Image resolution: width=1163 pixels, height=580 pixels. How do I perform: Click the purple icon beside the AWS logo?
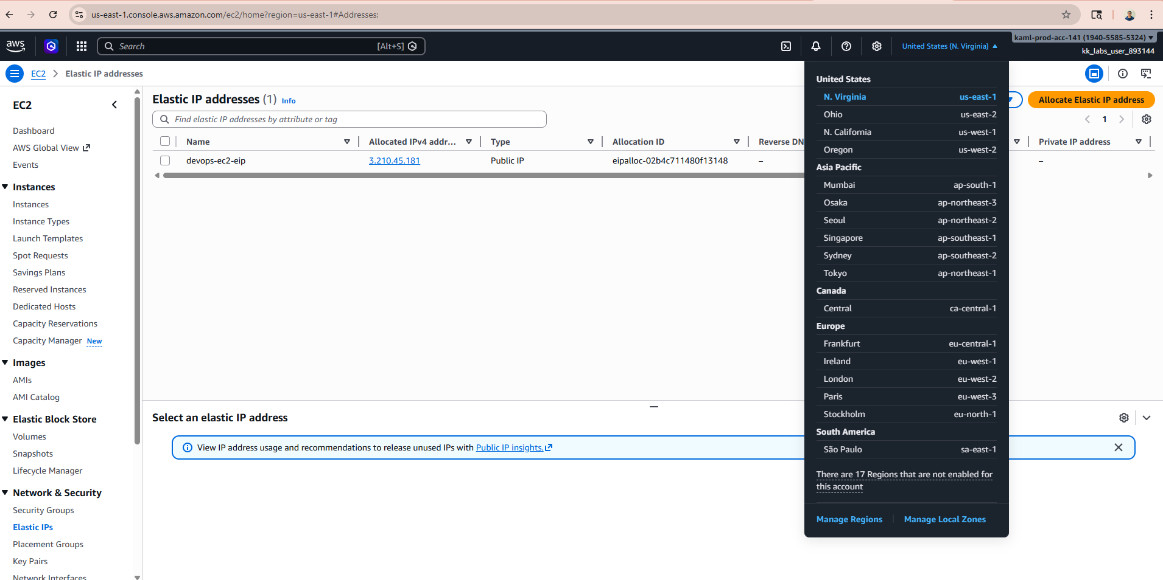point(51,46)
